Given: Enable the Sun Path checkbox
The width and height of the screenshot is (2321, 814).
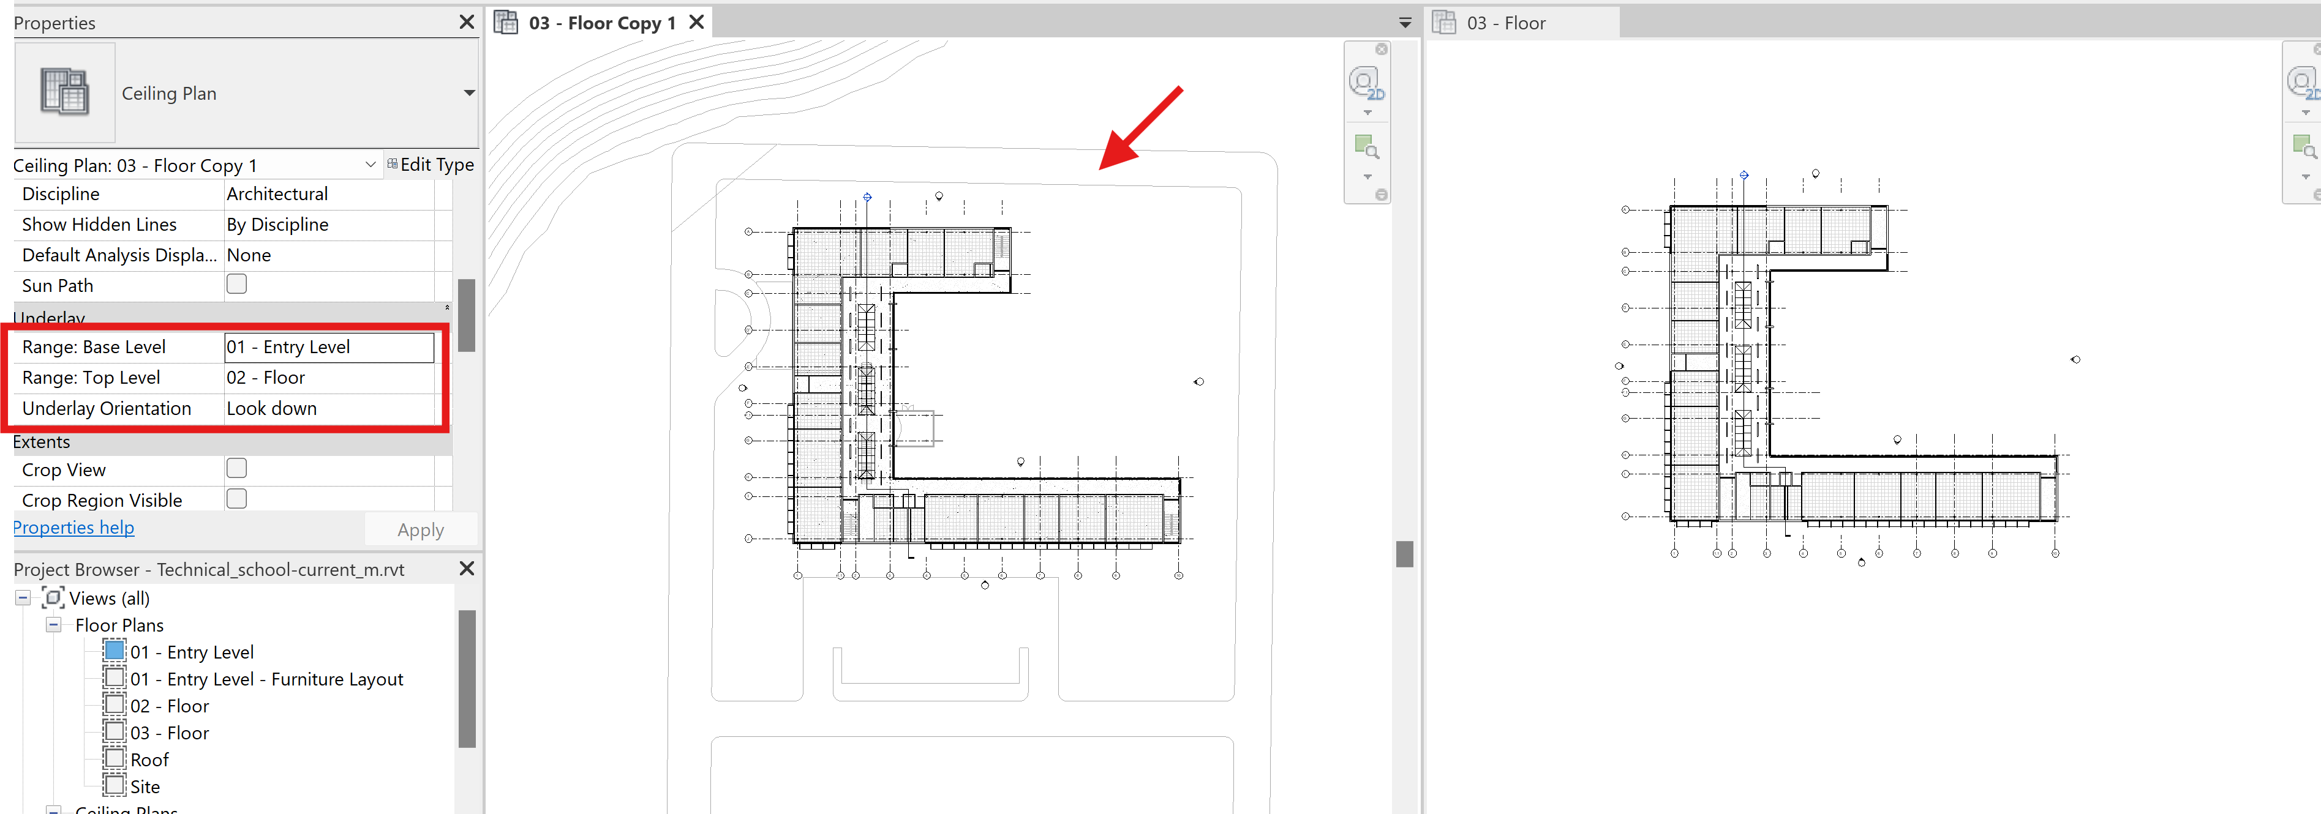Looking at the screenshot, I should (237, 283).
